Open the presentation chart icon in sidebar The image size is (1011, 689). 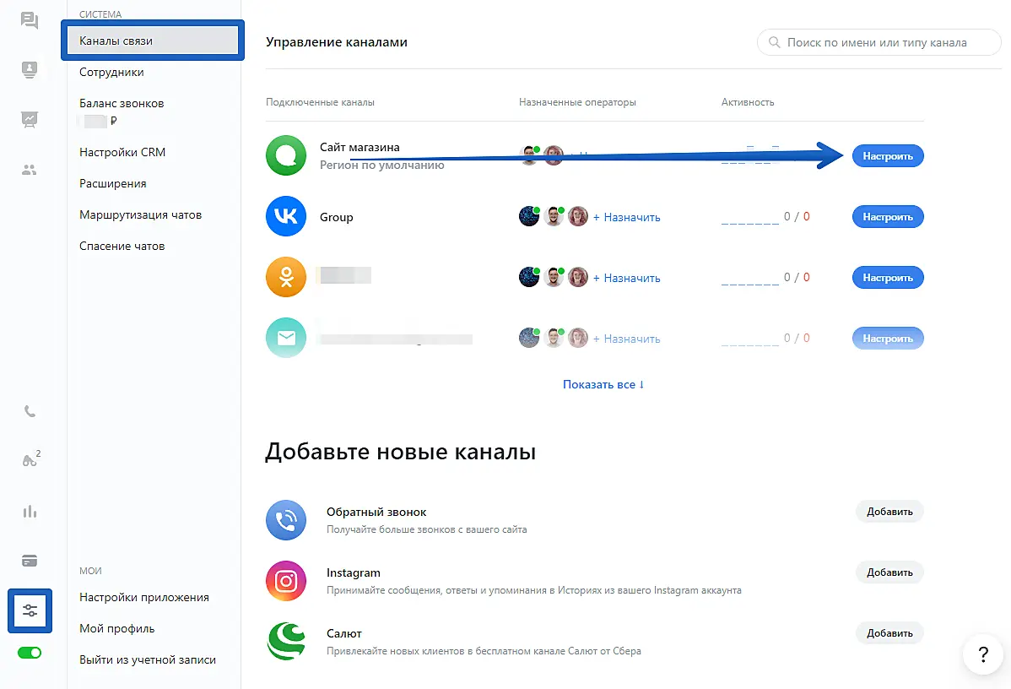29,119
